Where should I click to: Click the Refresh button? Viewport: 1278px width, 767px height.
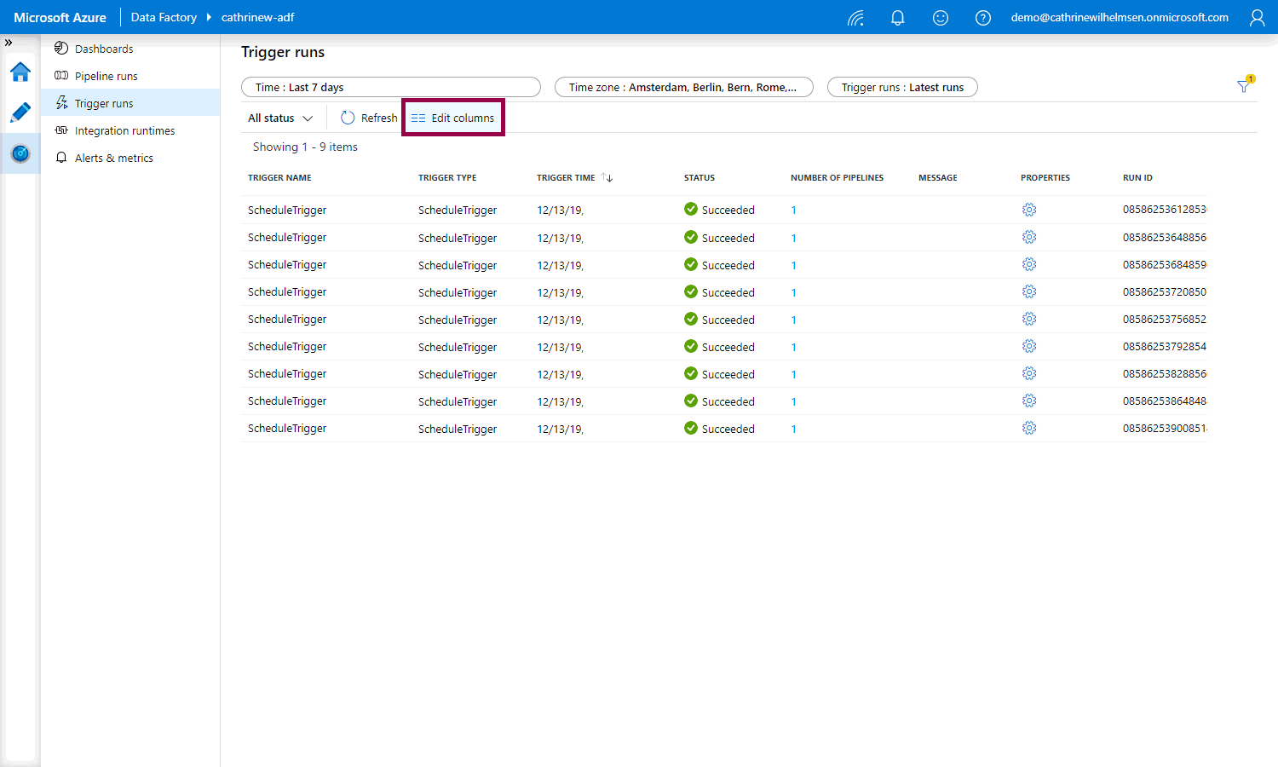click(369, 118)
